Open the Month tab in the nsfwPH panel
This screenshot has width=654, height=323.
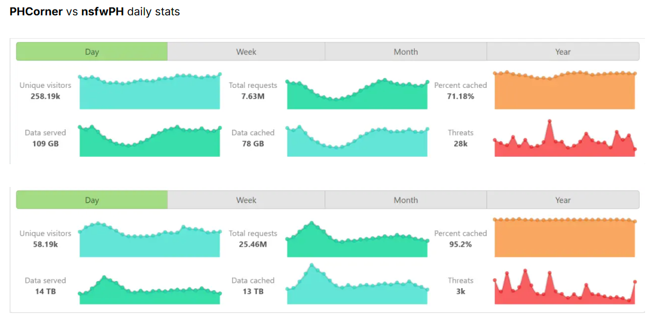click(x=406, y=200)
